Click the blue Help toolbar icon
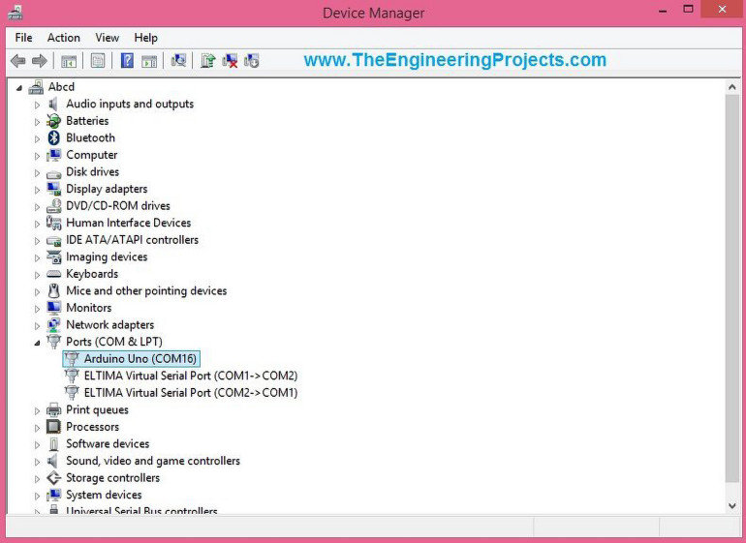 coord(127,61)
